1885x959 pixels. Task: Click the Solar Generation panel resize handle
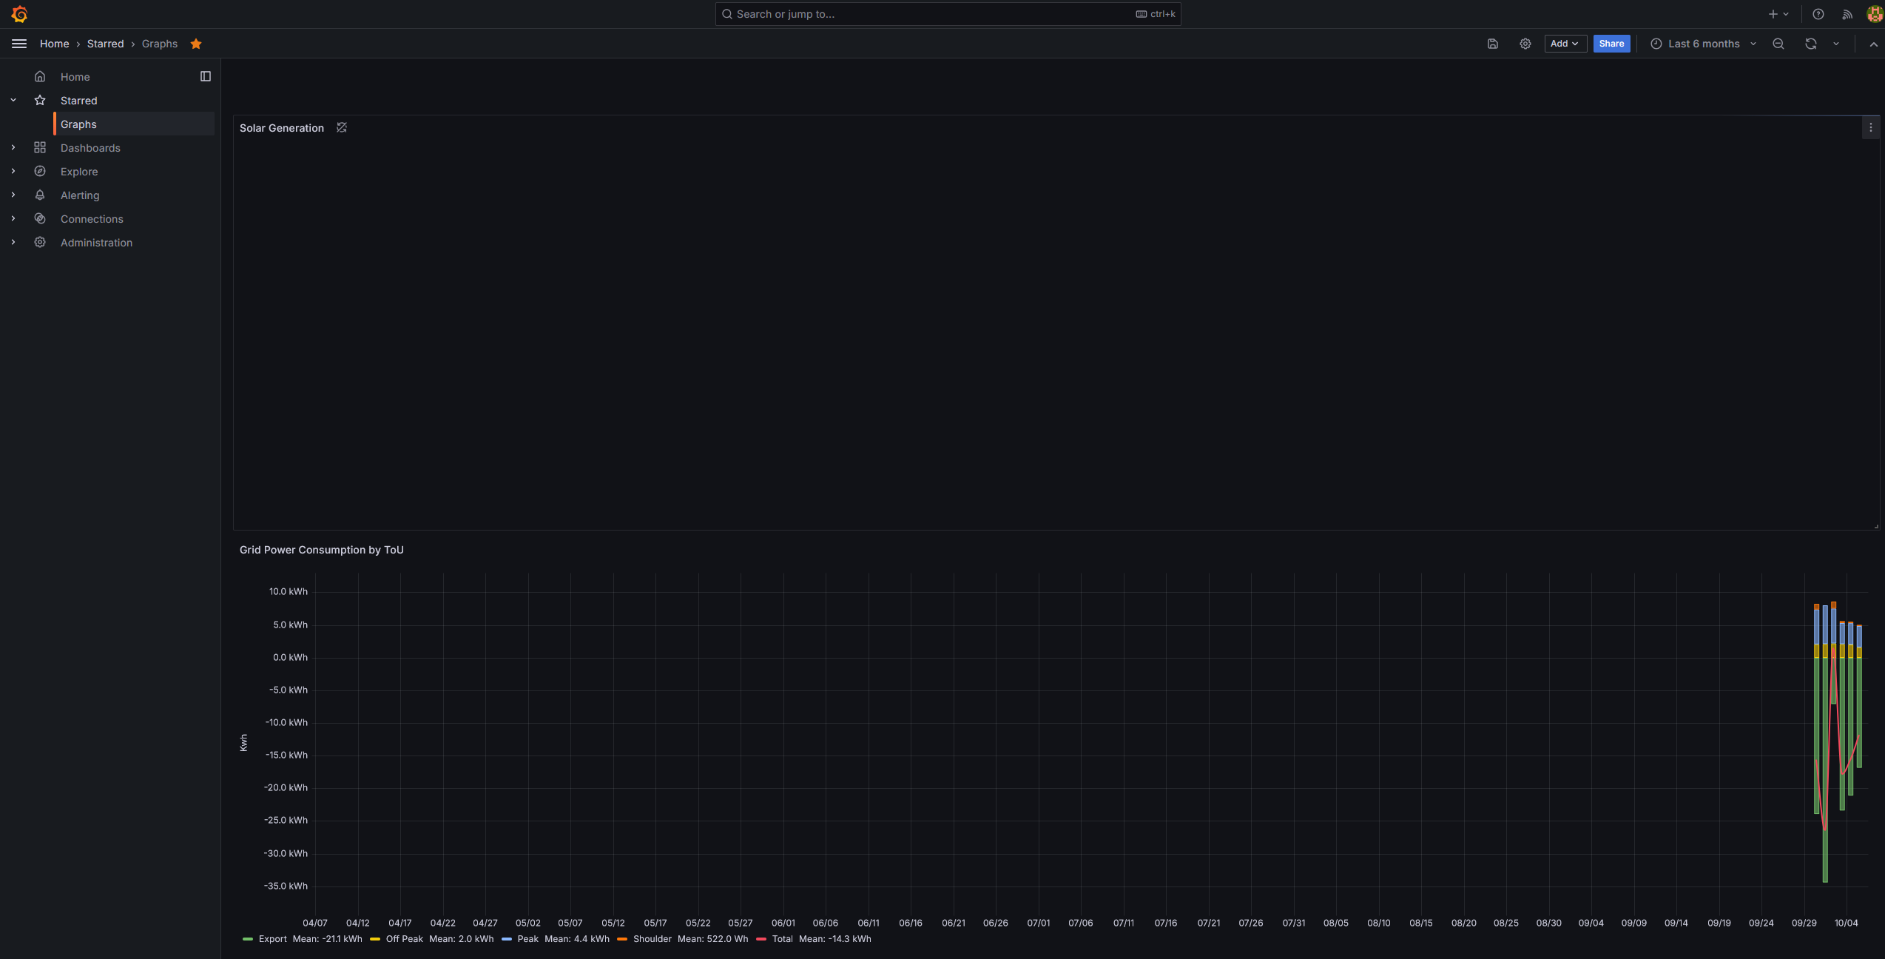(1876, 527)
